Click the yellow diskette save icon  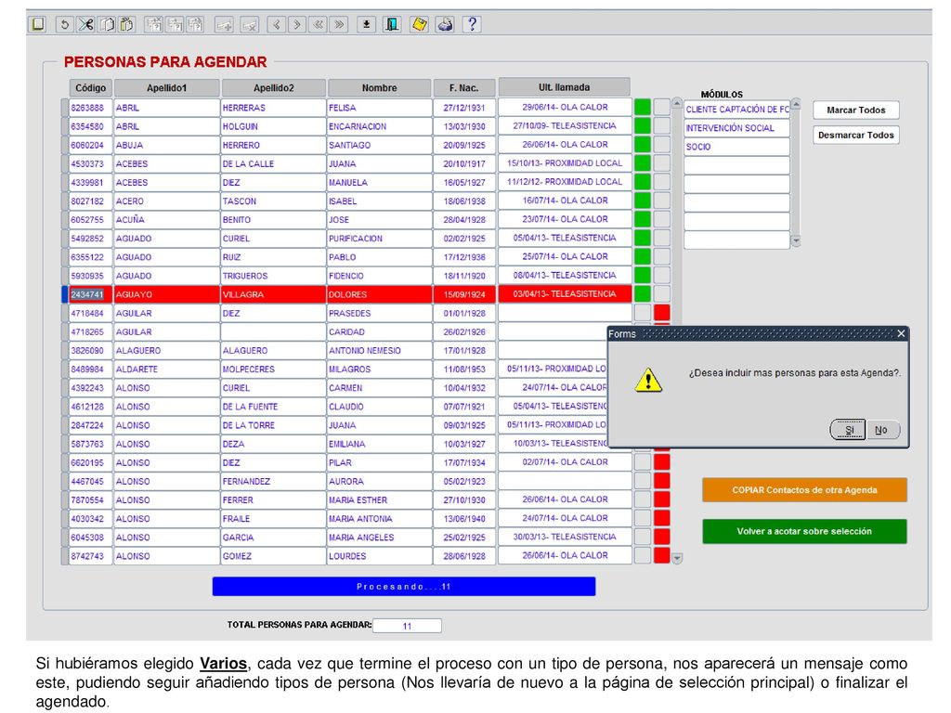(x=419, y=25)
